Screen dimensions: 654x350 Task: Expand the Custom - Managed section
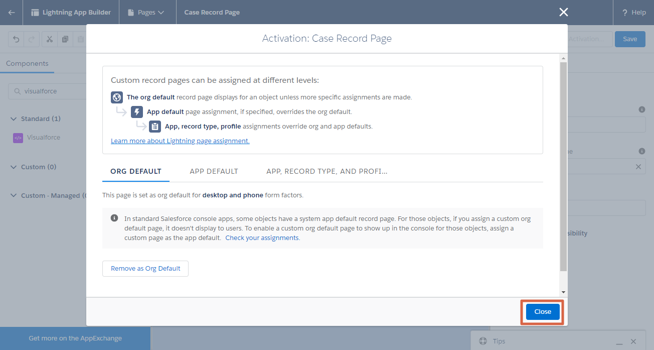click(x=14, y=196)
